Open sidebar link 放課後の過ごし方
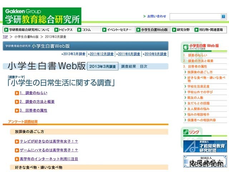 pos(200,72)
